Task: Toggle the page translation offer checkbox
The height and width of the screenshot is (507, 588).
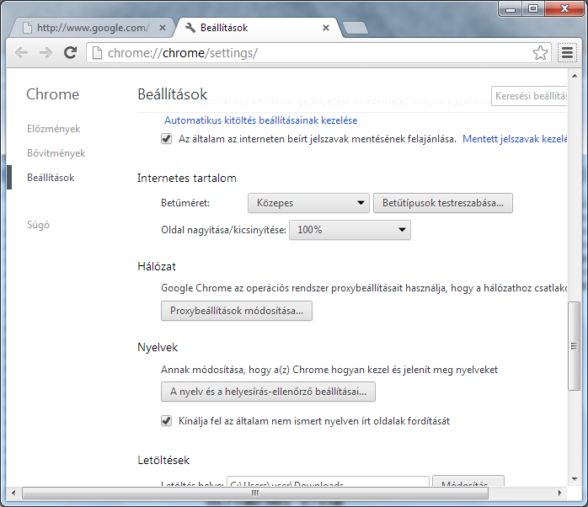Action: click(x=167, y=421)
